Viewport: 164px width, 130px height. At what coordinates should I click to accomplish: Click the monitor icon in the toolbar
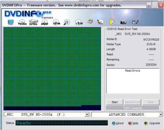[11, 22]
